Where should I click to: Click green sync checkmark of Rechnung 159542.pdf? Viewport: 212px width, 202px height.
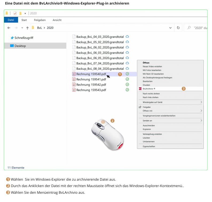pos(127,85)
